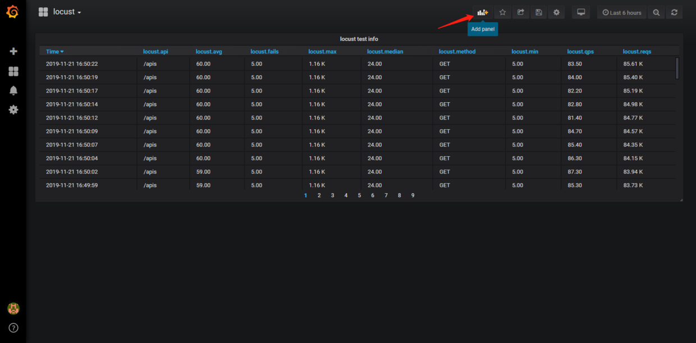
Task: Go to table page 4
Action: pos(346,195)
